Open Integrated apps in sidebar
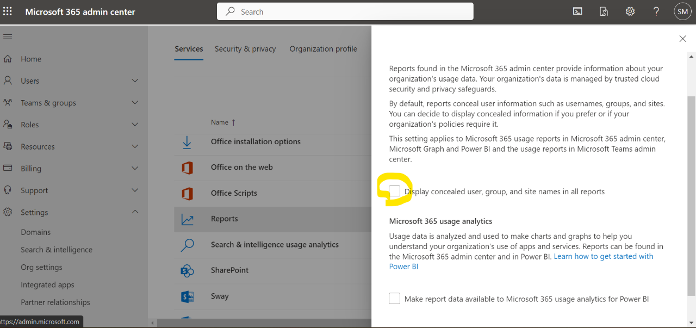Screen dimensions: 696x328 tap(47, 284)
